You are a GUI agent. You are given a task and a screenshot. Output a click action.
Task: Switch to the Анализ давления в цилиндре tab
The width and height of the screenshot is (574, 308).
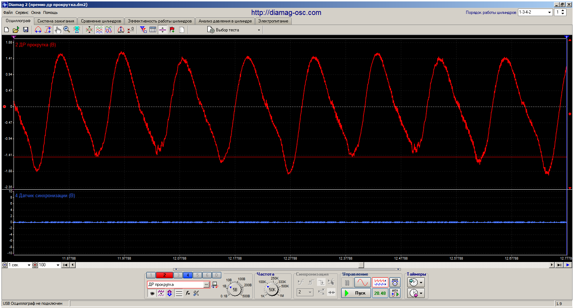point(225,21)
